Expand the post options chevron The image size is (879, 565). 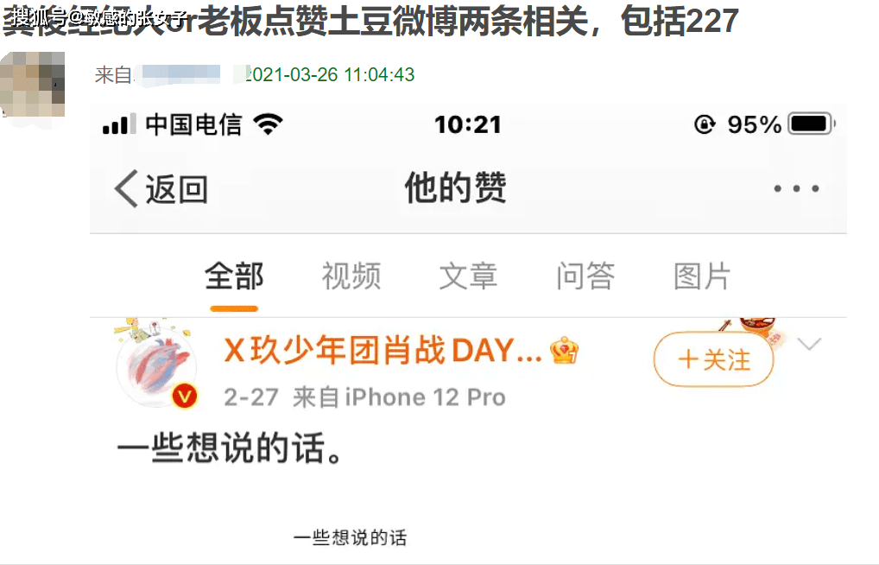coord(809,343)
